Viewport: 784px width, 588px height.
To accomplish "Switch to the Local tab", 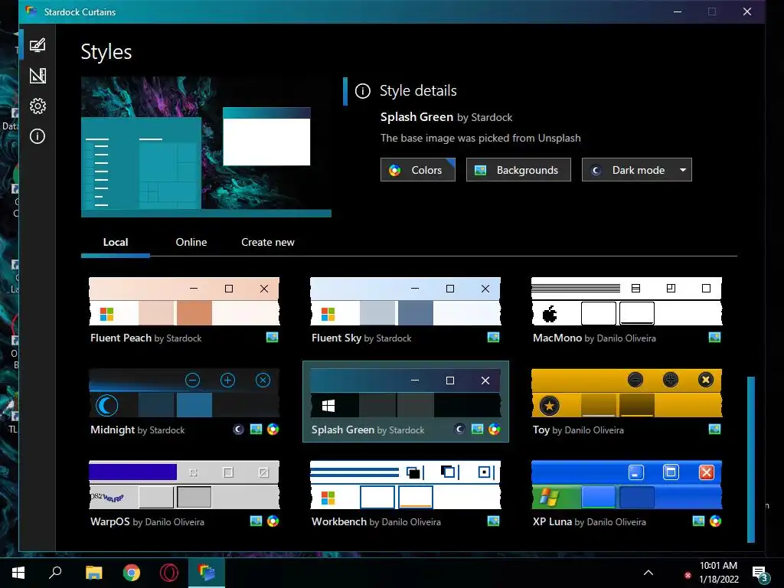I will (x=116, y=243).
